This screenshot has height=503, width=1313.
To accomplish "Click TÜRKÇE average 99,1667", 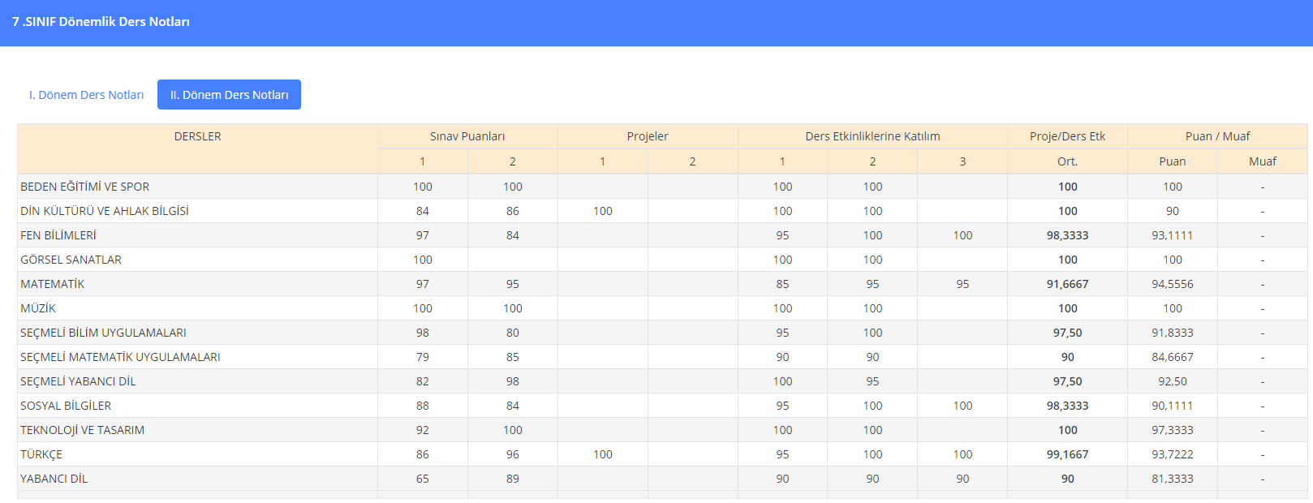I will tap(1067, 454).
